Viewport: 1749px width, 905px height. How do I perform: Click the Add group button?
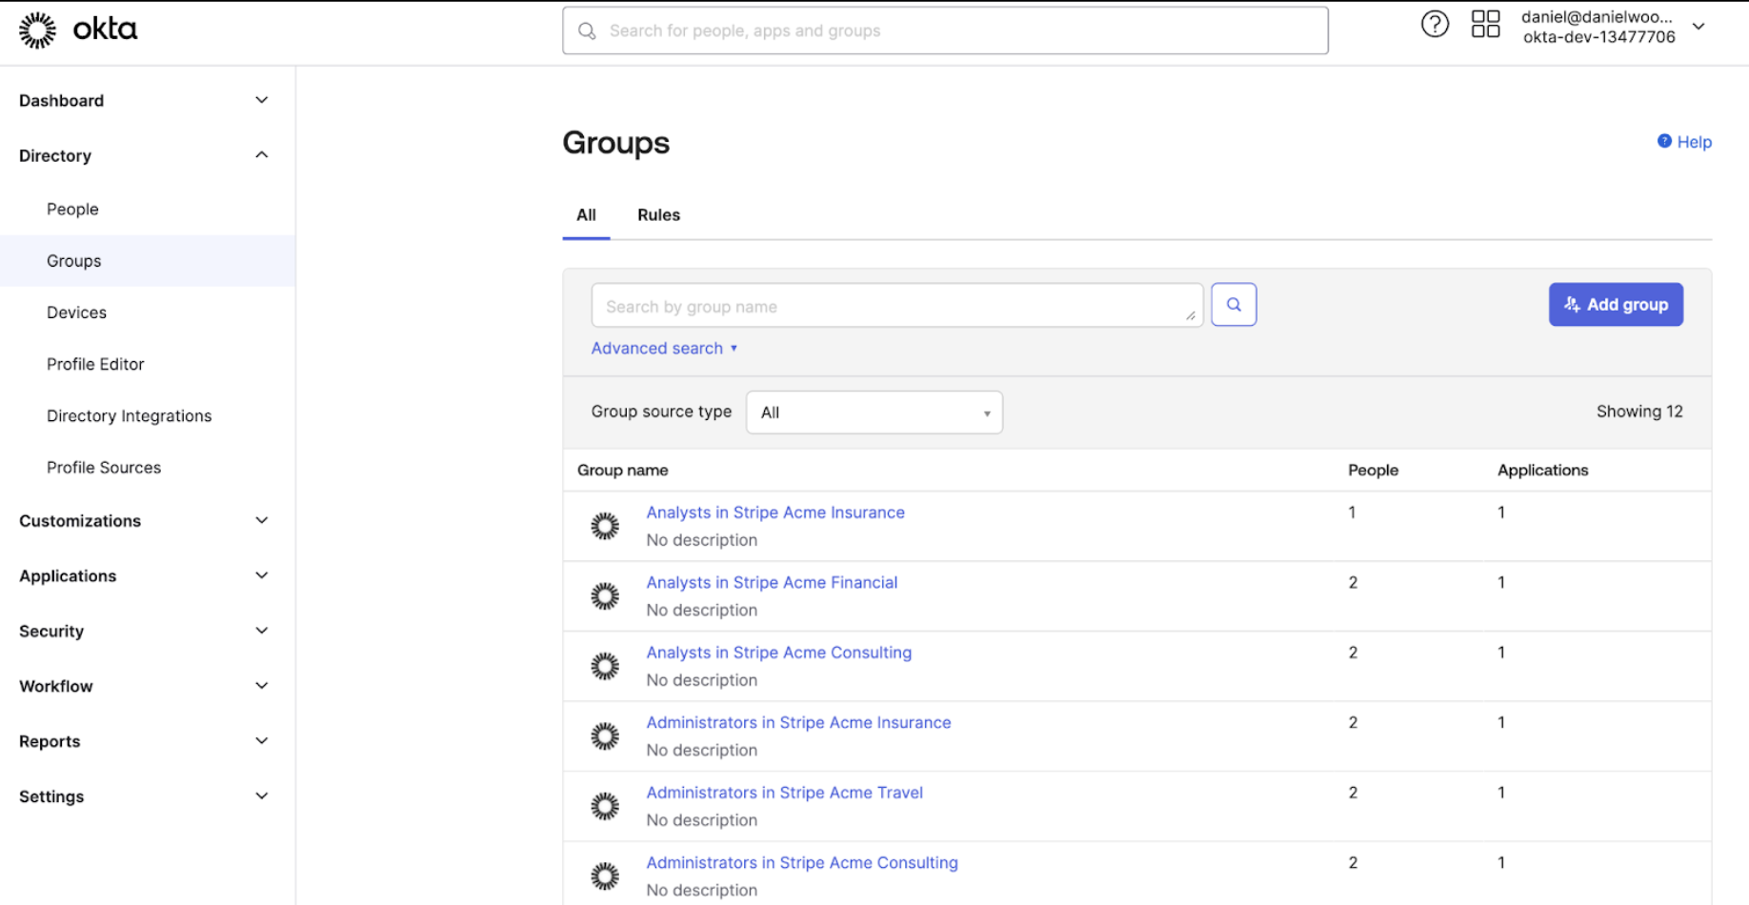1616,305
